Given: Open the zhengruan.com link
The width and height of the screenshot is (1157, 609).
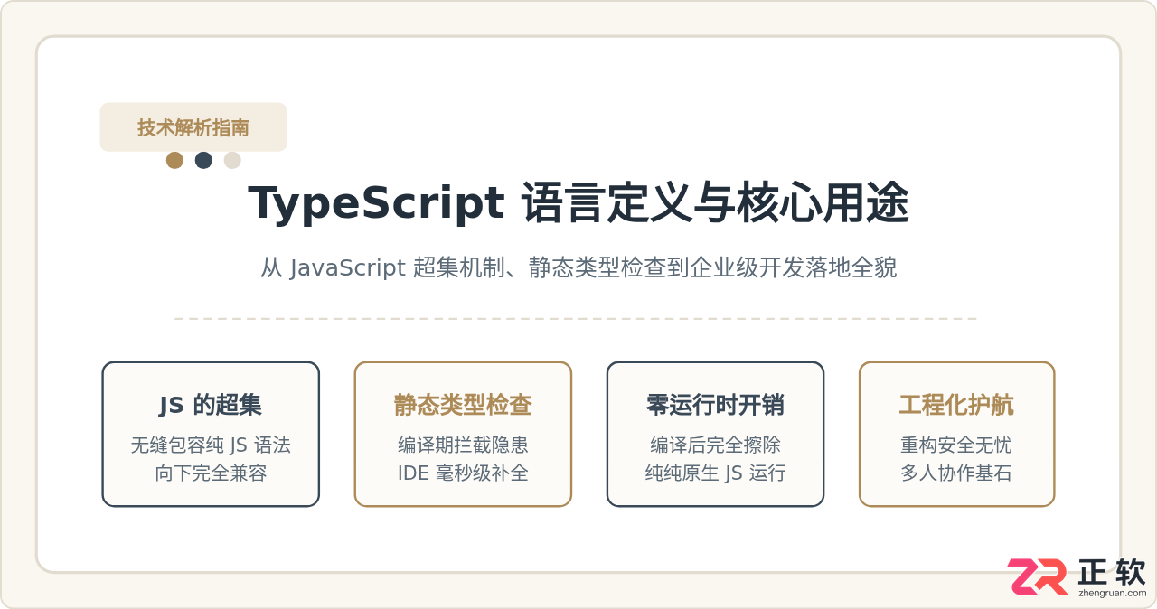Looking at the screenshot, I should coord(1112,594).
